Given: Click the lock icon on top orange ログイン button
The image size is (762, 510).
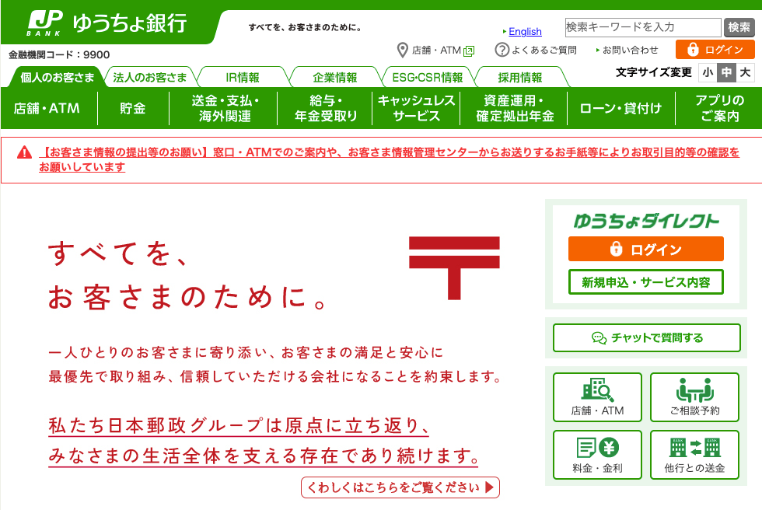Looking at the screenshot, I should pos(693,50).
